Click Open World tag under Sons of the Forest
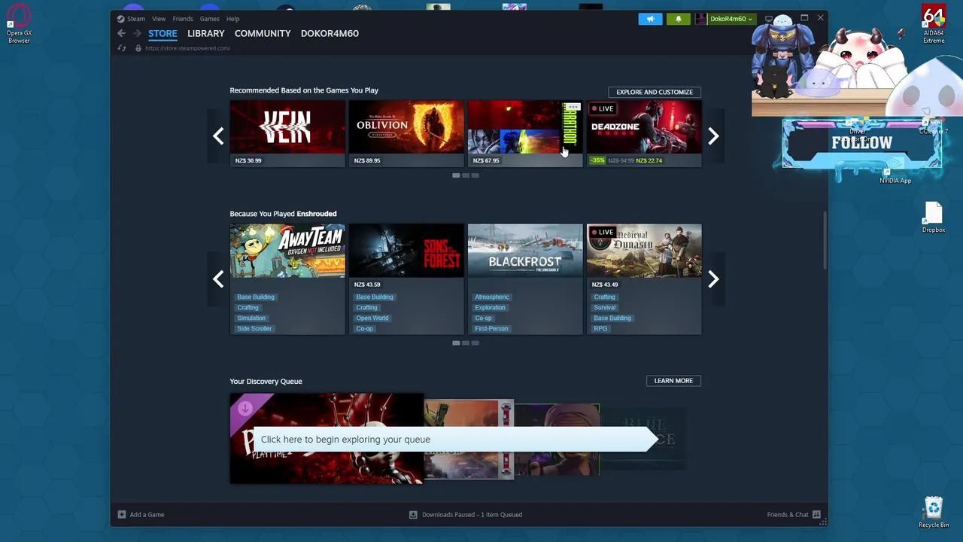The height and width of the screenshot is (542, 963). pos(372,318)
